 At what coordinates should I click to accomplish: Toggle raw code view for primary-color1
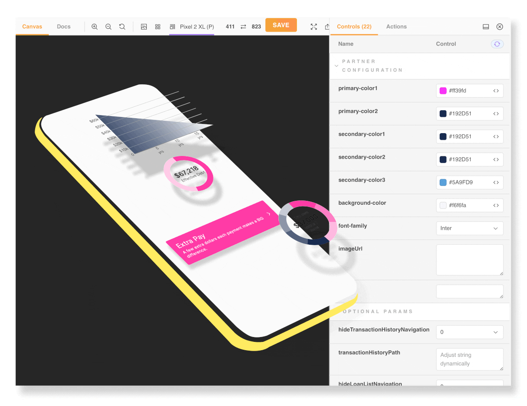pyautogui.click(x=496, y=91)
